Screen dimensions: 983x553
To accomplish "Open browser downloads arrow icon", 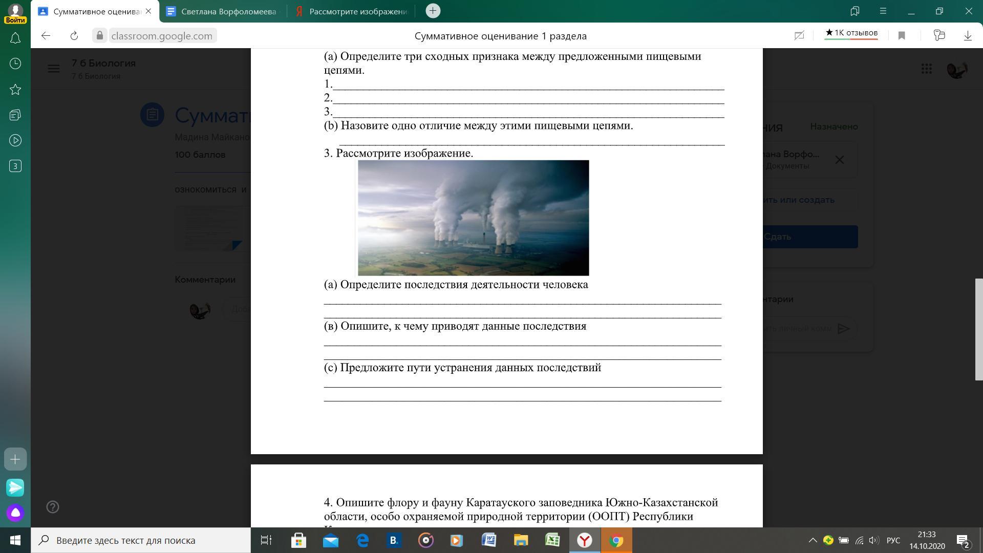I will pos(968,35).
